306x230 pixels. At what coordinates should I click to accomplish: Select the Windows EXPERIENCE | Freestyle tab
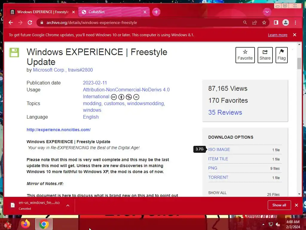coord(42,12)
